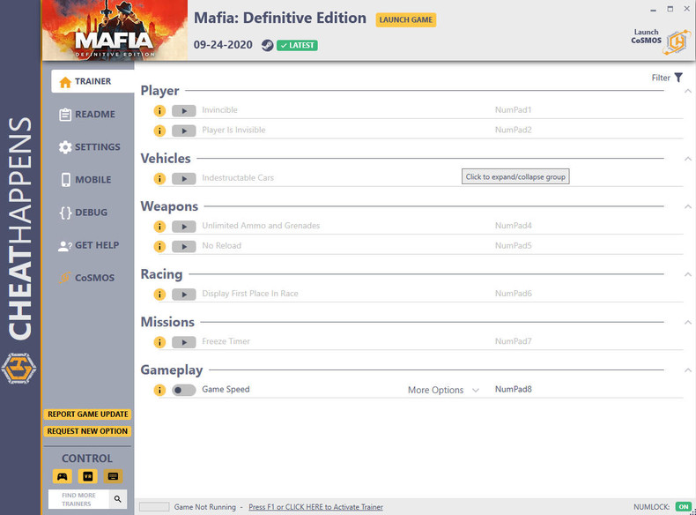Click REPORT GAME UPDATE button

tap(87, 414)
